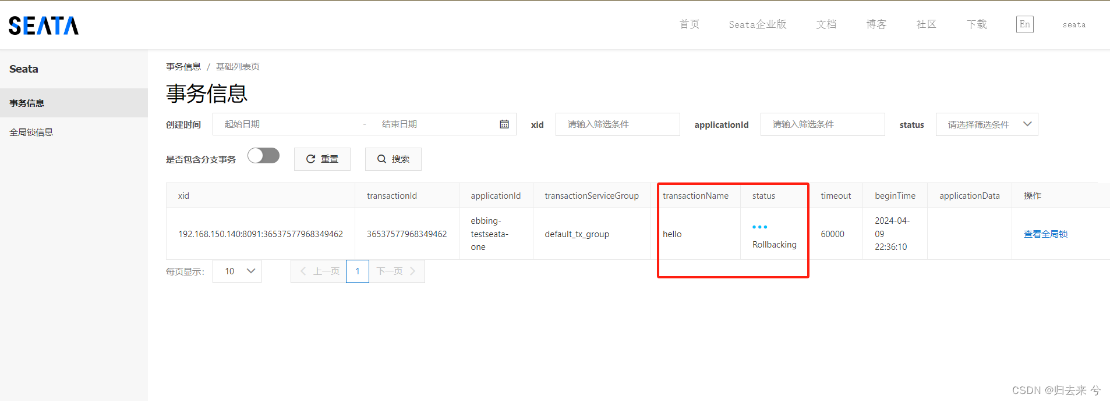
Task: Click the beginTime value 2024-04-09 22:36:10
Action: point(892,234)
